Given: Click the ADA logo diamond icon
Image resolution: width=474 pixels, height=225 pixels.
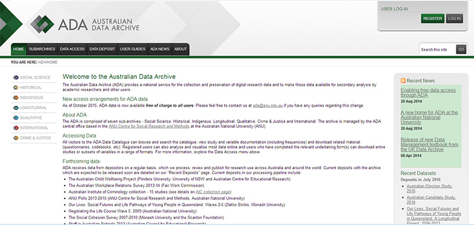Looking at the screenshot, I should [42, 24].
